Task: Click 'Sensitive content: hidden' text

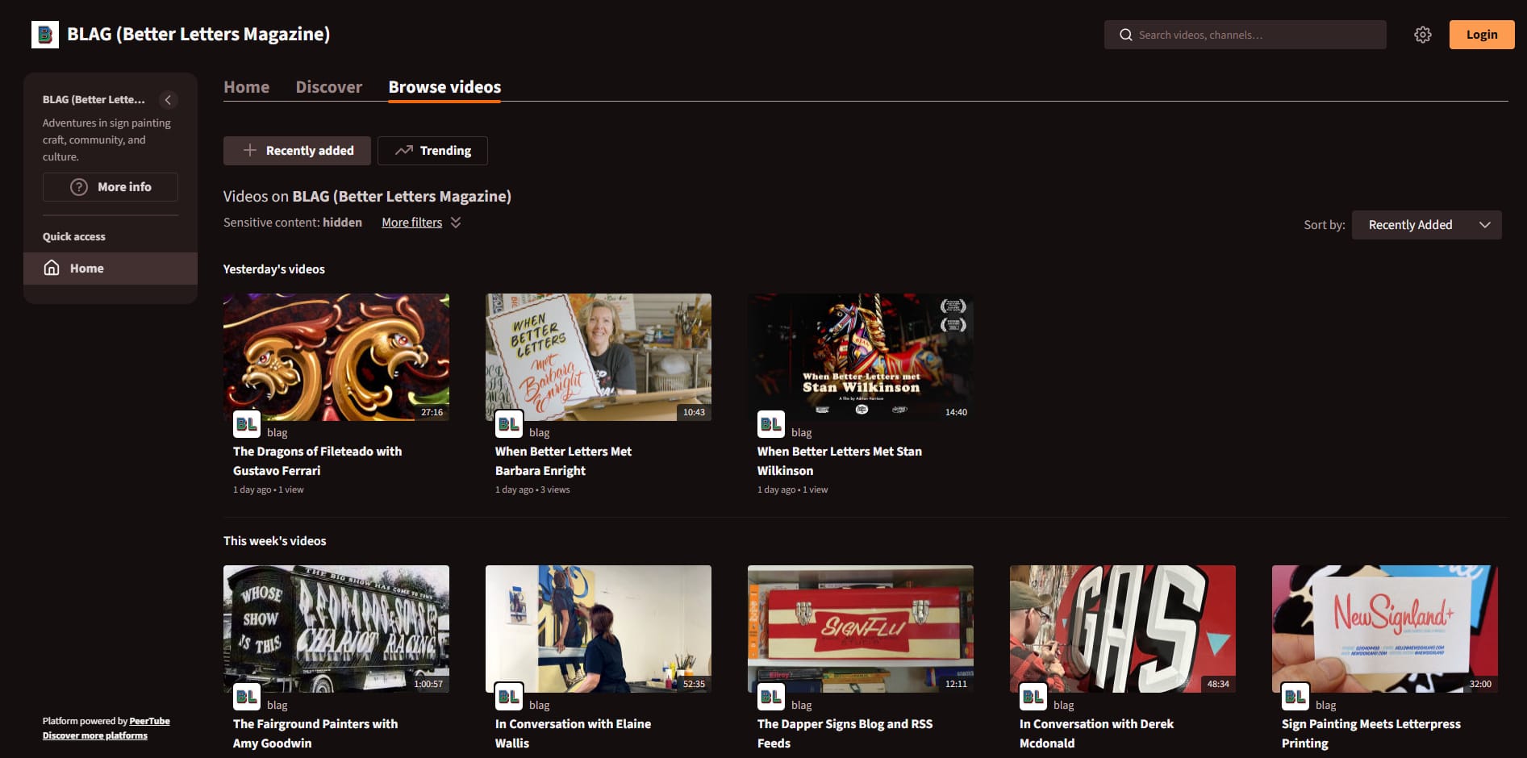Action: [293, 223]
